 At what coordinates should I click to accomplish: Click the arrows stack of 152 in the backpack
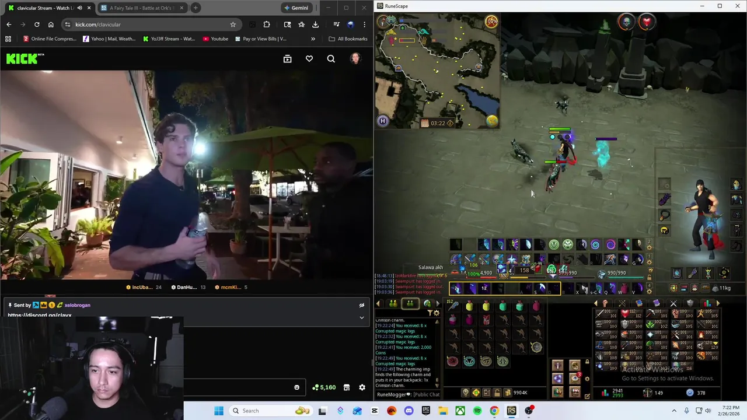[x=452, y=306]
